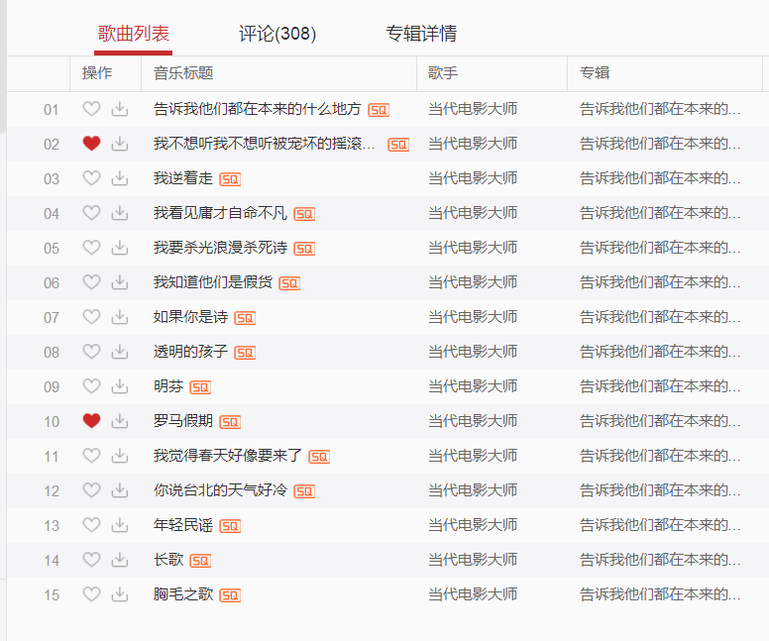Download song 10 罗马假期
769x641 pixels.
click(120, 421)
